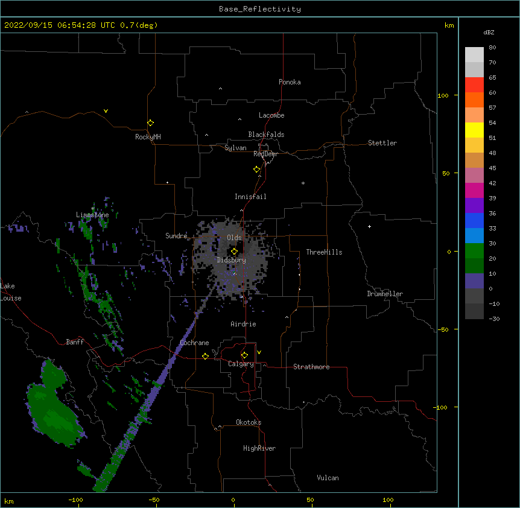Click the Calgary city label
Image resolution: width=520 pixels, height=508 pixels.
pyautogui.click(x=241, y=364)
